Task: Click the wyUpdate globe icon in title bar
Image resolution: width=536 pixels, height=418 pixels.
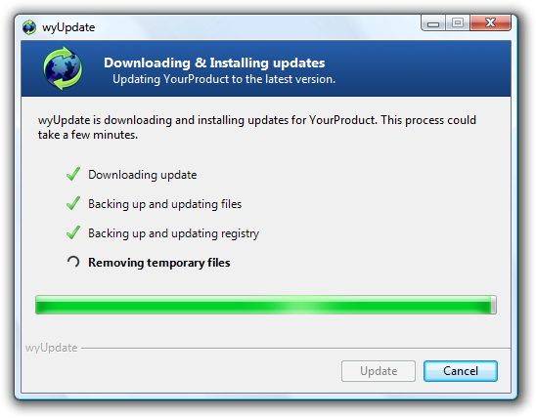Action: 29,27
